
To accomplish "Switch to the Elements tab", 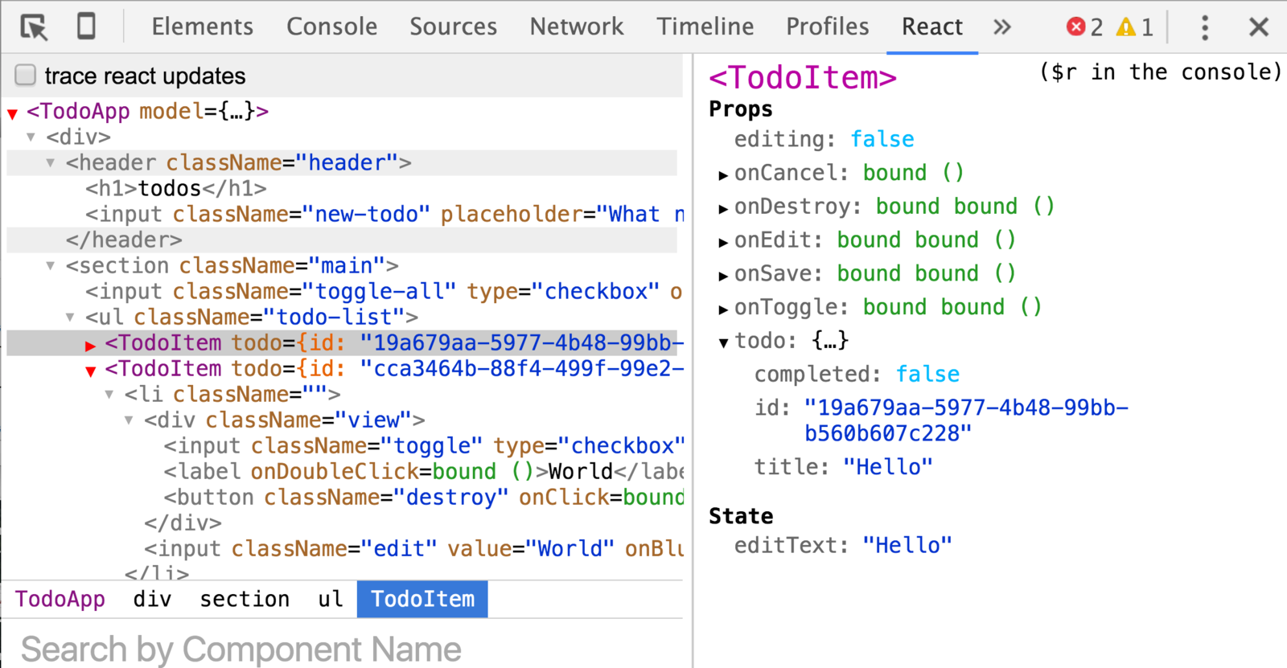I will tap(203, 27).
